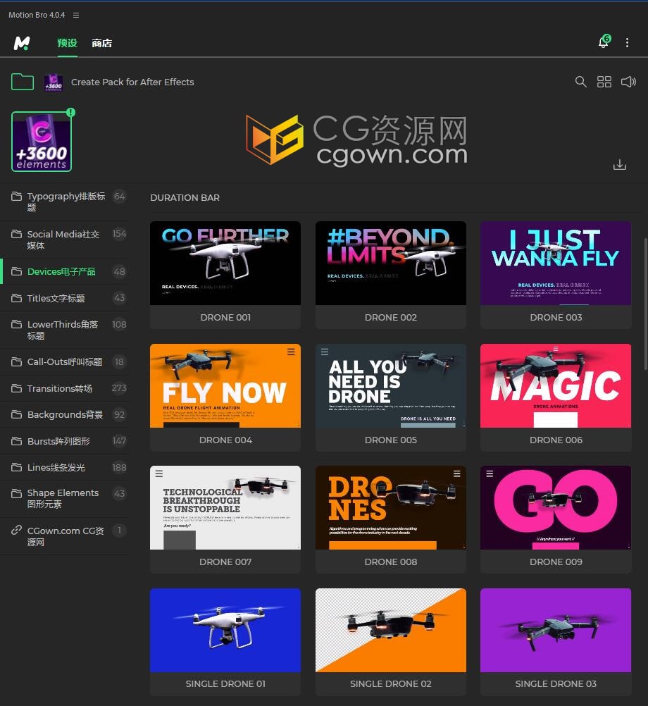Select SINGLE DRONE 01 thumbnail

225,630
